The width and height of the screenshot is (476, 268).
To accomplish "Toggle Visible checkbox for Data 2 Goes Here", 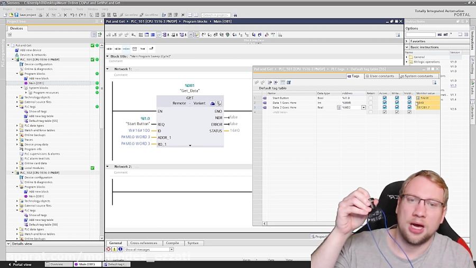I will 409,108.
